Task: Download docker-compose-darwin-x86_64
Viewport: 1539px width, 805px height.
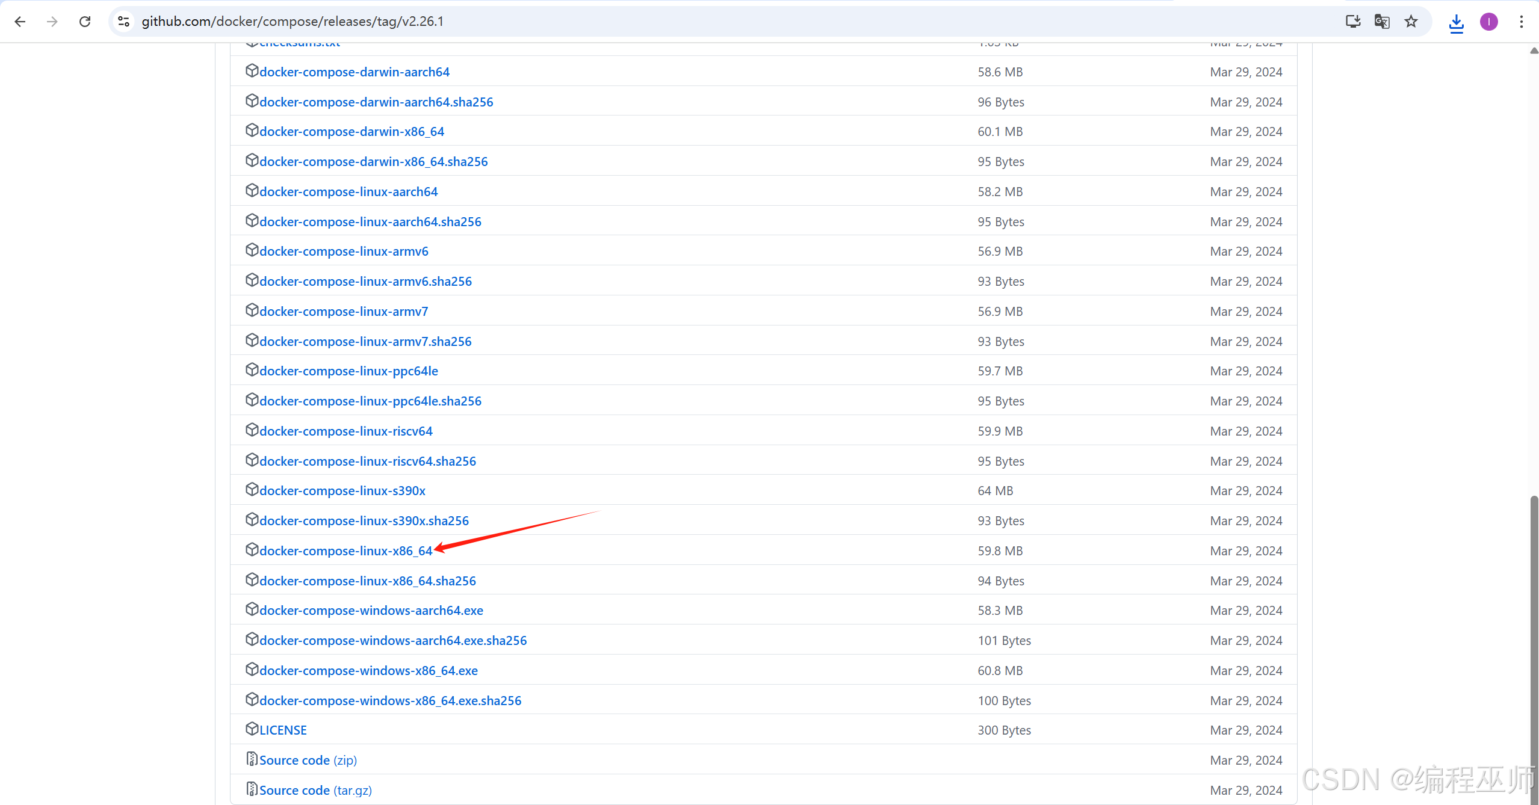Action: [351, 132]
